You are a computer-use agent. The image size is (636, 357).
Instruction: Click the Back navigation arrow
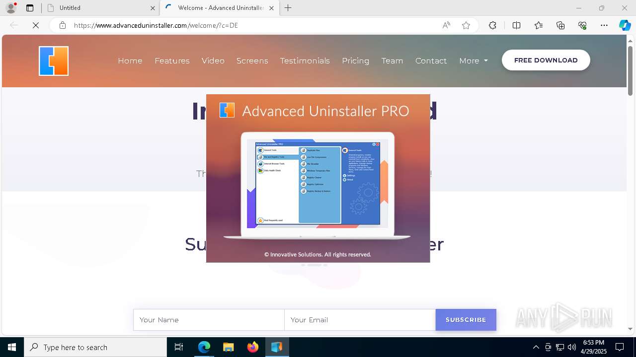click(14, 25)
